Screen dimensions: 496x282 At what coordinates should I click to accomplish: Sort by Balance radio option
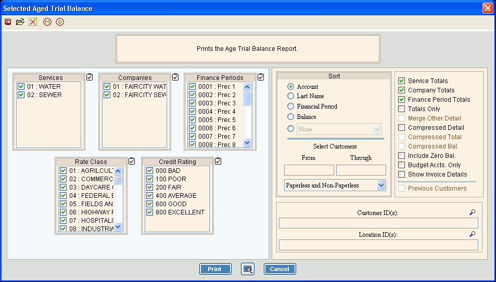point(290,117)
